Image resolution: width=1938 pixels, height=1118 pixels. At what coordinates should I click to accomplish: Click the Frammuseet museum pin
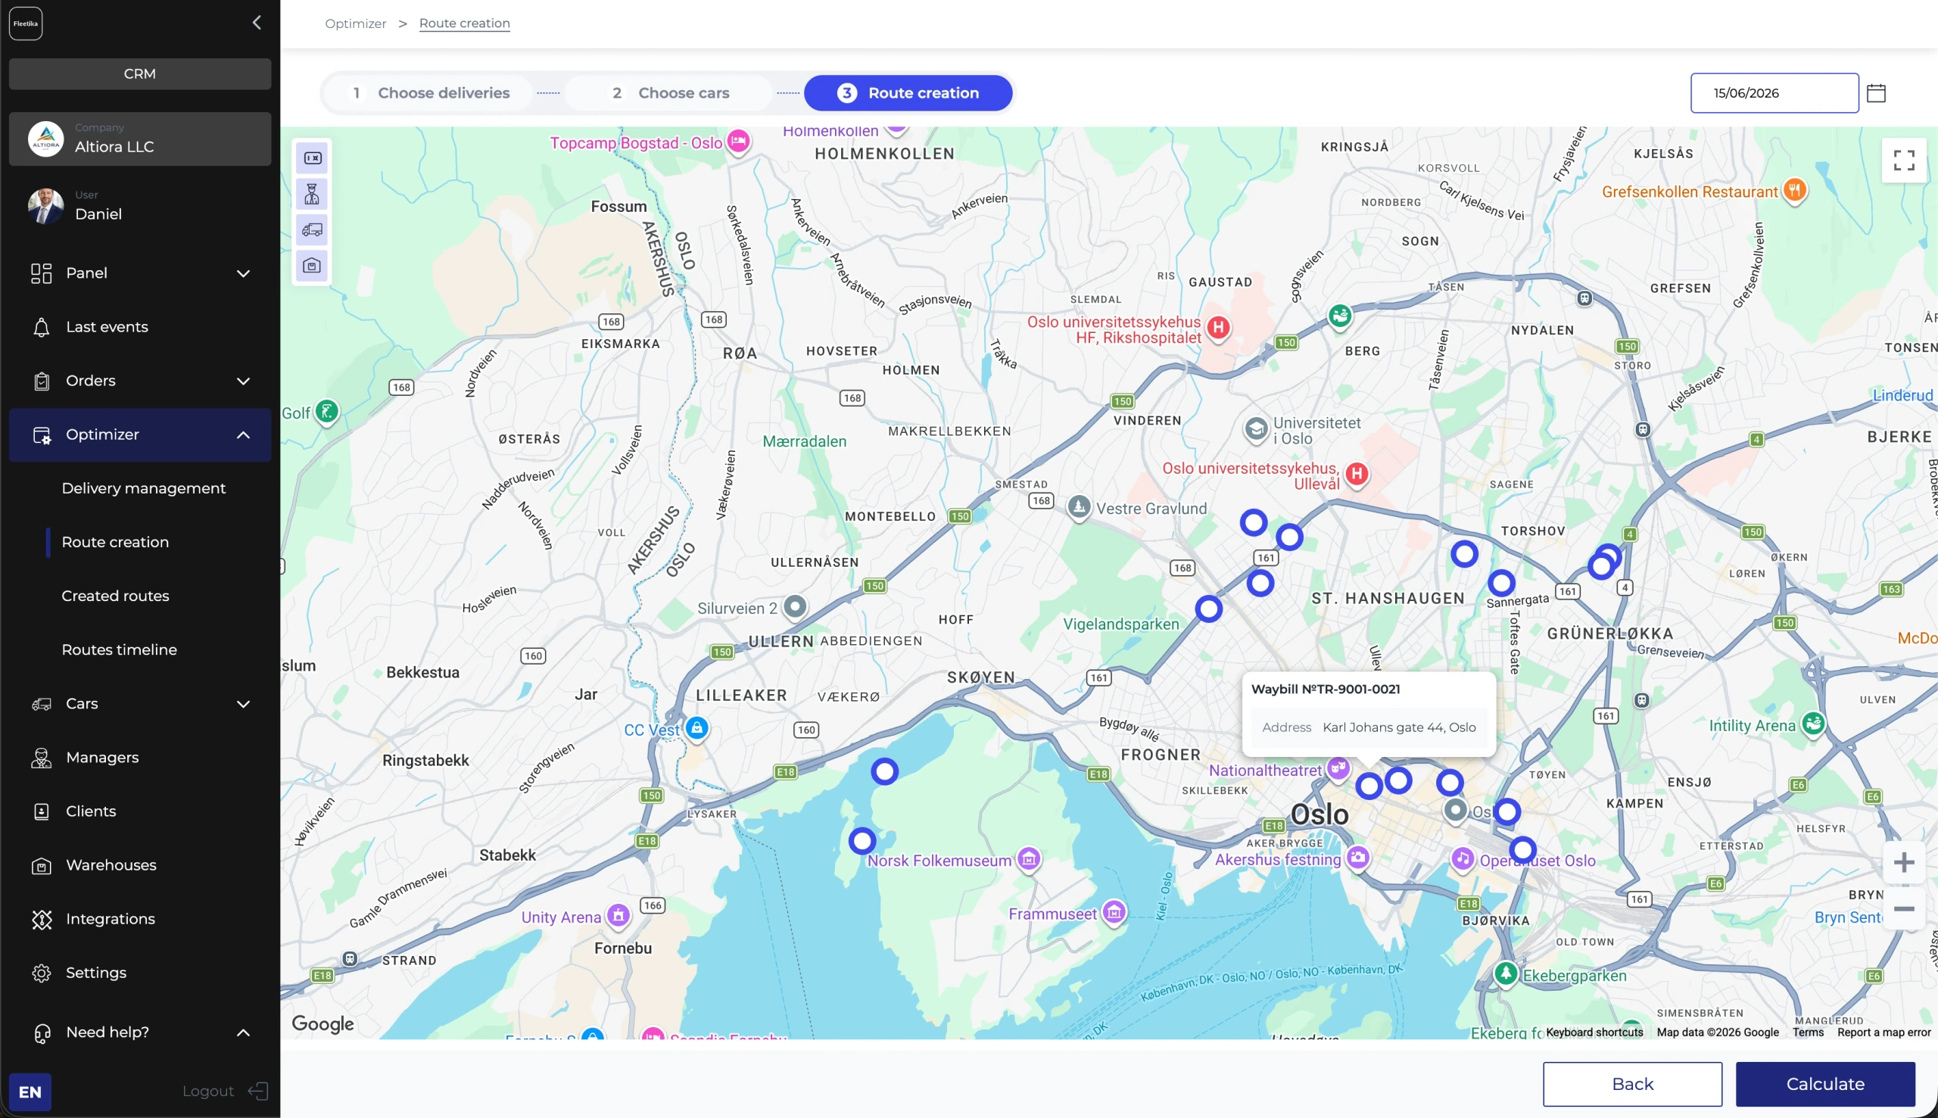point(1114,911)
